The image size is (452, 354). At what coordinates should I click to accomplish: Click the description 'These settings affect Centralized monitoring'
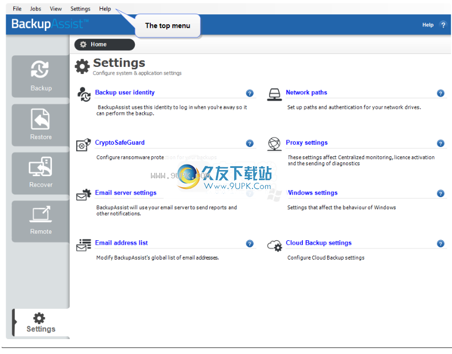(361, 161)
